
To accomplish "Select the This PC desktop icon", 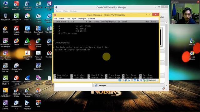I will click(x=6, y=5).
